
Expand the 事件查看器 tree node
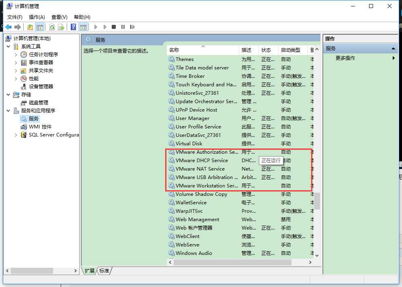click(16, 63)
